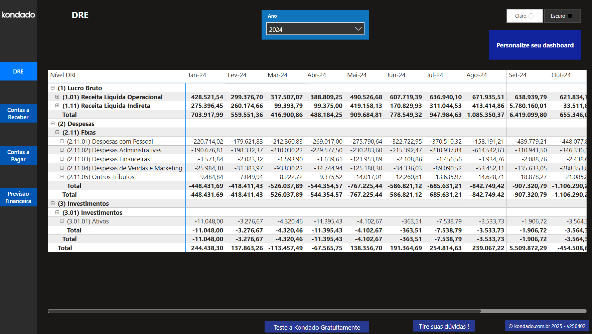Collapse the (3) Investimentos section
Viewport: 592px width, 334px height.
tap(52, 203)
